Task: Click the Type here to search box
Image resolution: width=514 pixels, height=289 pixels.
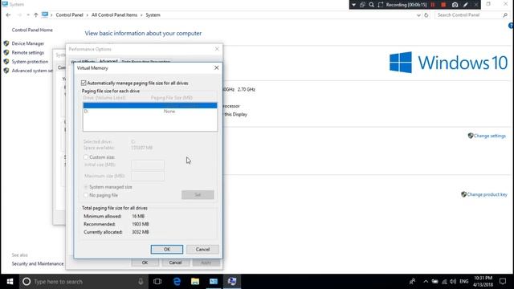Action: point(84,282)
